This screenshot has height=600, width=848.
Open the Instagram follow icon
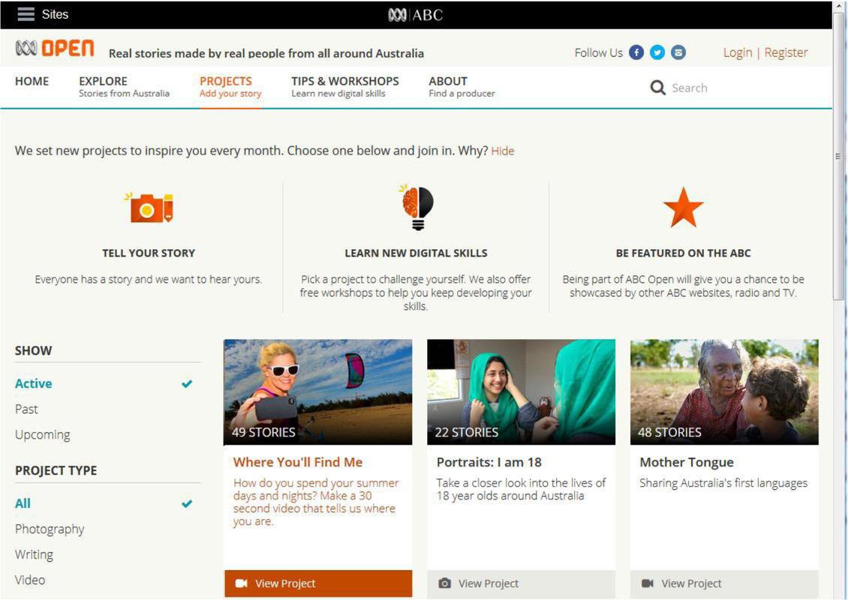[x=678, y=52]
